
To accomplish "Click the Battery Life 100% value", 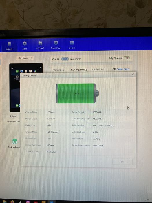I will (49, 125).
